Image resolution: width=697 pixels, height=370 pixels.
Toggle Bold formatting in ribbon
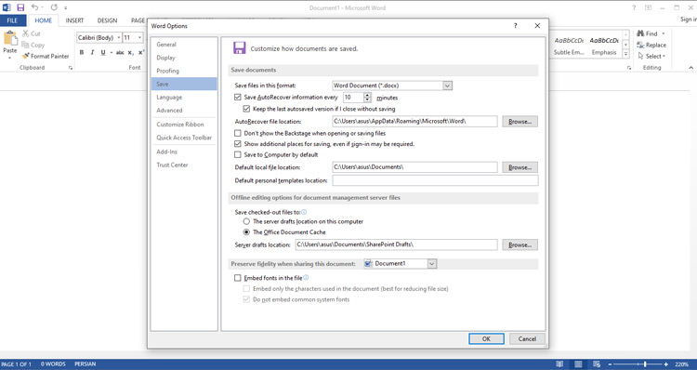[82, 52]
